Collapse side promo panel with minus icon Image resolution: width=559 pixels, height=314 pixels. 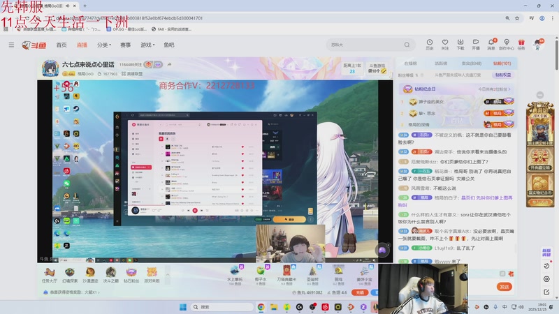coord(540,95)
